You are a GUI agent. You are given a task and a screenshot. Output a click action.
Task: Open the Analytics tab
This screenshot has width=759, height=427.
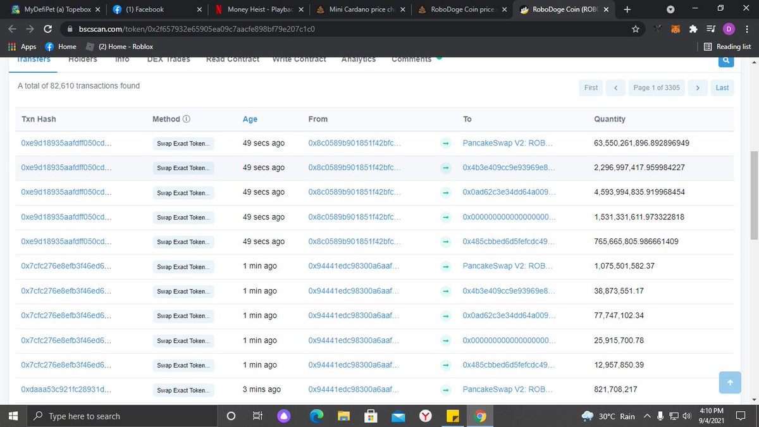(359, 59)
